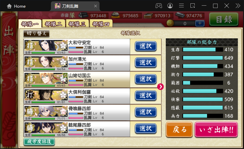Switch to 部隊四 tab
The image size is (244, 149).
101,24
